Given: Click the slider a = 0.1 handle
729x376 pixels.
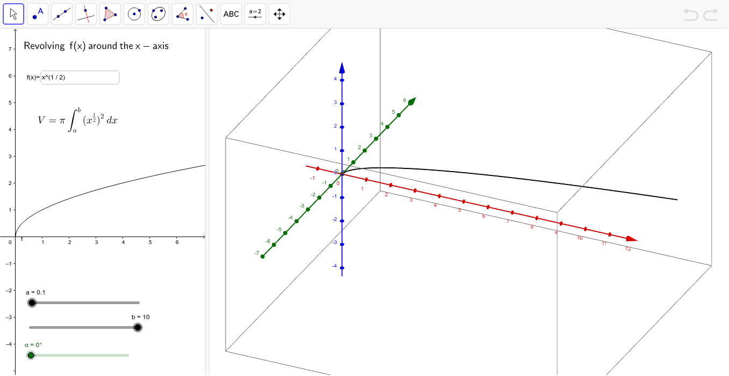Looking at the screenshot, I should tap(32, 303).
